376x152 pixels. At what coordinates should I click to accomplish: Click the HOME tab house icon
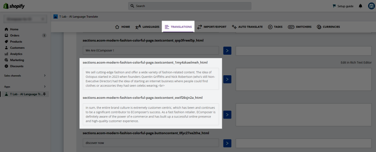click(x=117, y=27)
